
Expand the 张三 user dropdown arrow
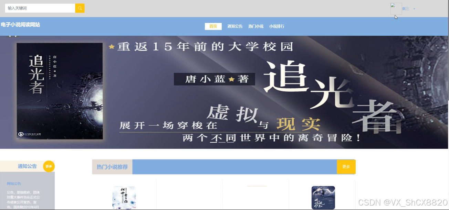pyautogui.click(x=414, y=9)
